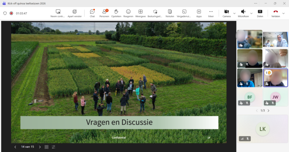Open the Personen participants list
The height and width of the screenshot is (152, 289).
tap(104, 14)
